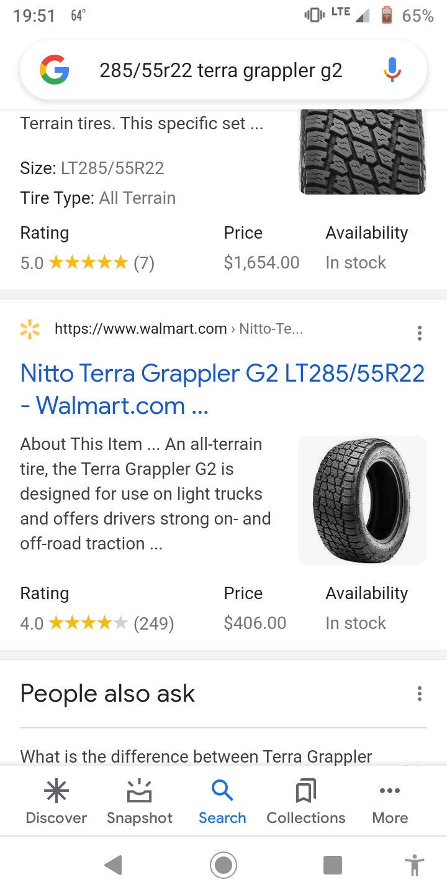Screen dimensions: 447x895
Task: Tap the Google logo icon
Action: point(55,70)
